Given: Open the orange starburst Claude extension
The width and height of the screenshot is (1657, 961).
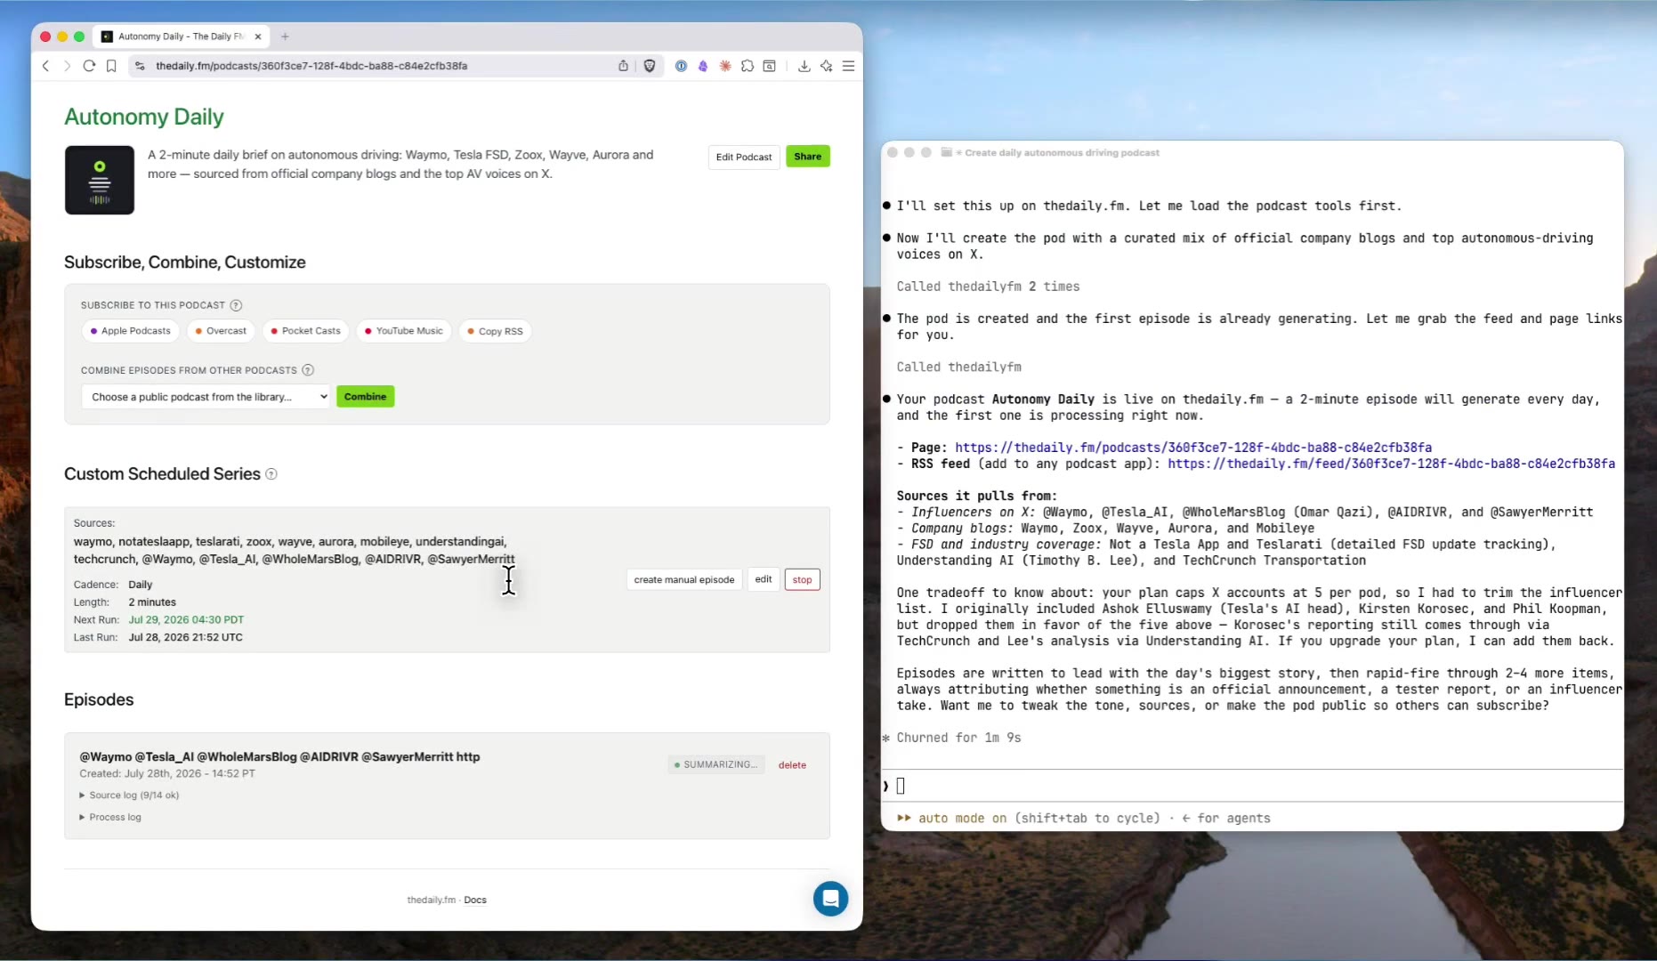Looking at the screenshot, I should (x=725, y=66).
